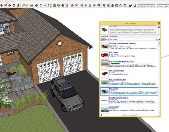Open the Statistics tab

tap(114, 36)
